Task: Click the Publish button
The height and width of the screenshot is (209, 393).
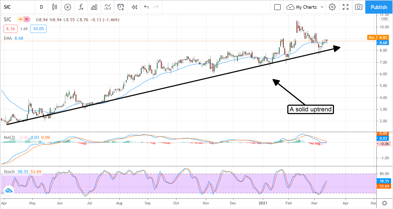Action: point(379,7)
